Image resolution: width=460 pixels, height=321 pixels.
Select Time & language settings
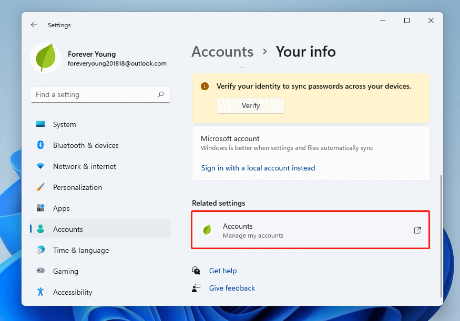coord(81,250)
